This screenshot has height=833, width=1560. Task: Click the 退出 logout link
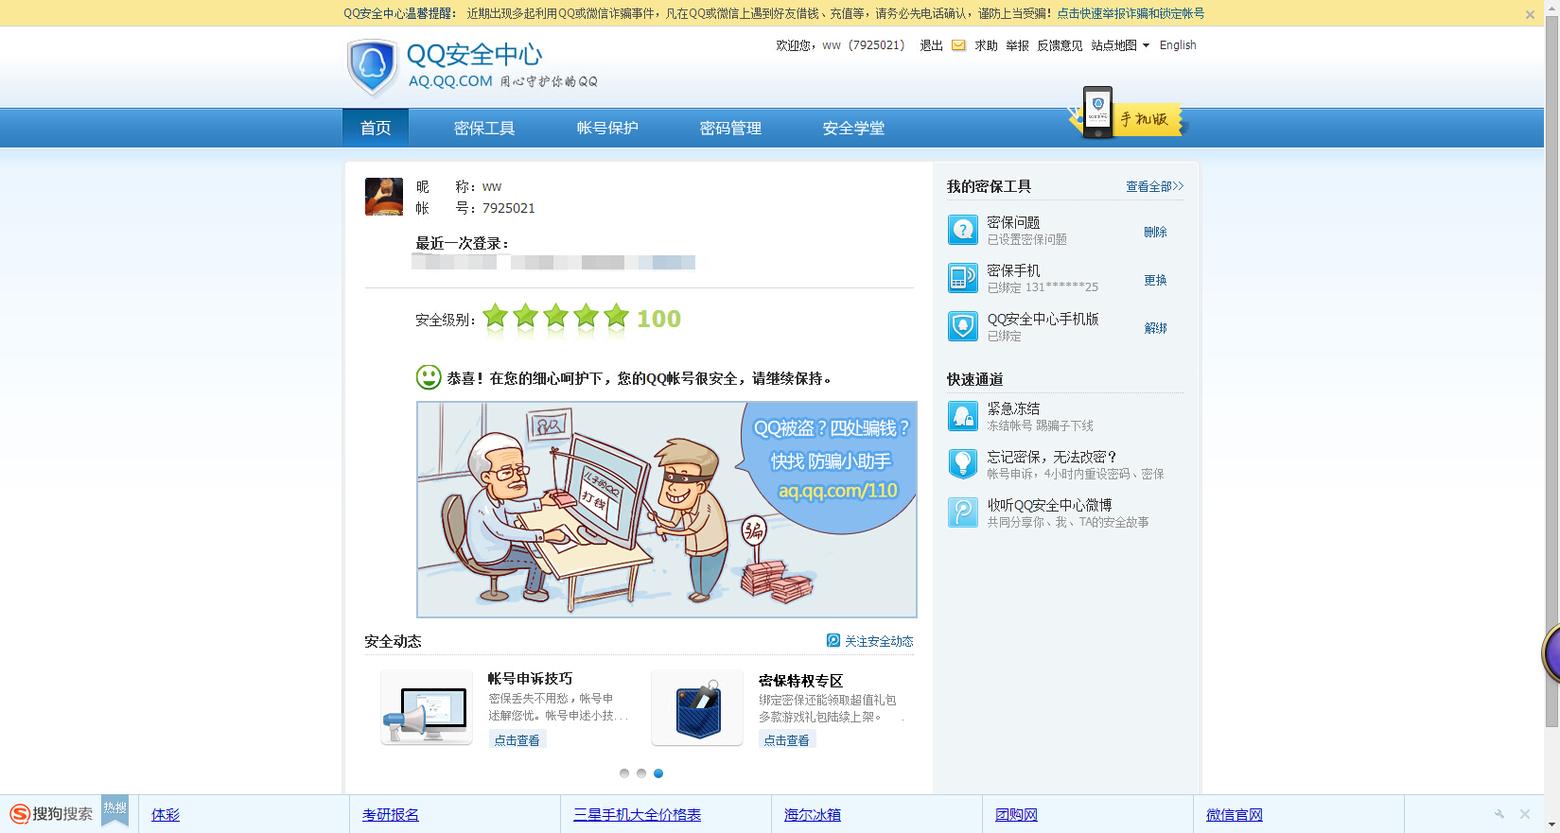931,45
